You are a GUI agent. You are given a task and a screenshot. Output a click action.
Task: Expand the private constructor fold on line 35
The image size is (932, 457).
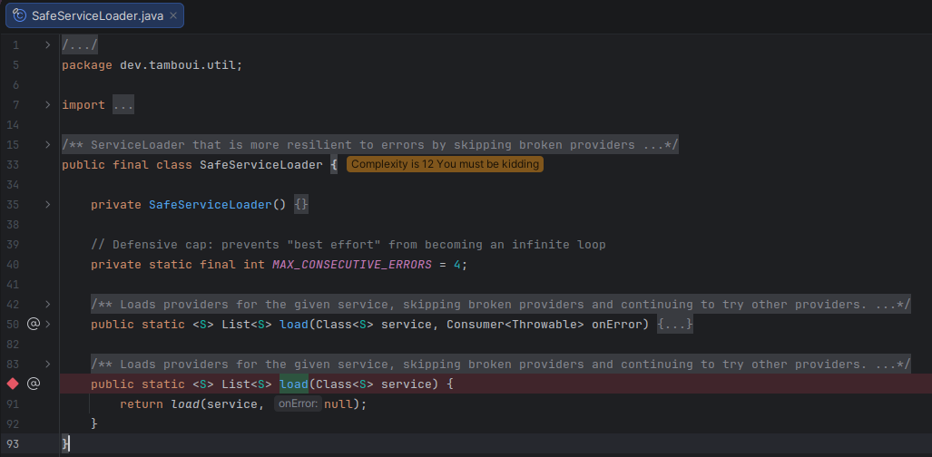pyautogui.click(x=47, y=204)
